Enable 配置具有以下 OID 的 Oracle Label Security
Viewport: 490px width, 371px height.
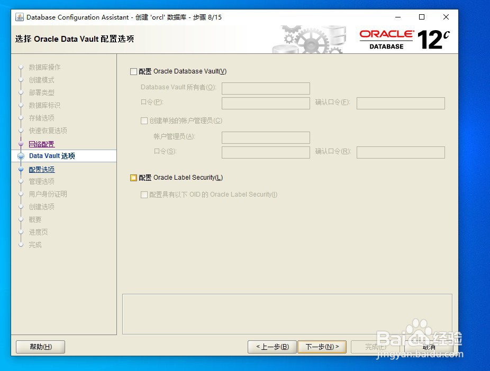[144, 195]
